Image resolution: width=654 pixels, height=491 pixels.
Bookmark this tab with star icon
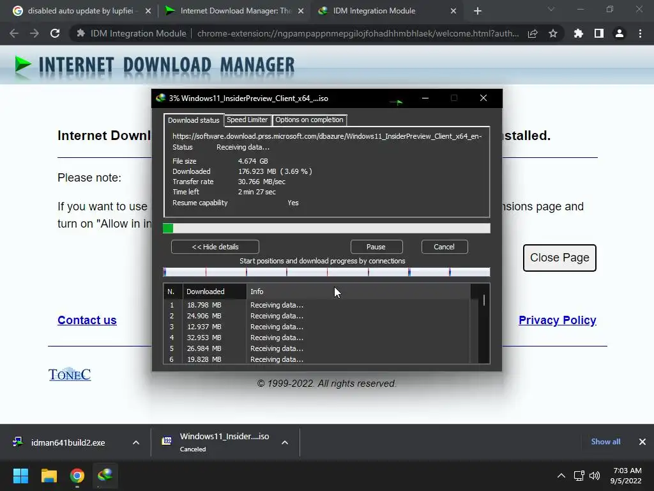point(553,33)
